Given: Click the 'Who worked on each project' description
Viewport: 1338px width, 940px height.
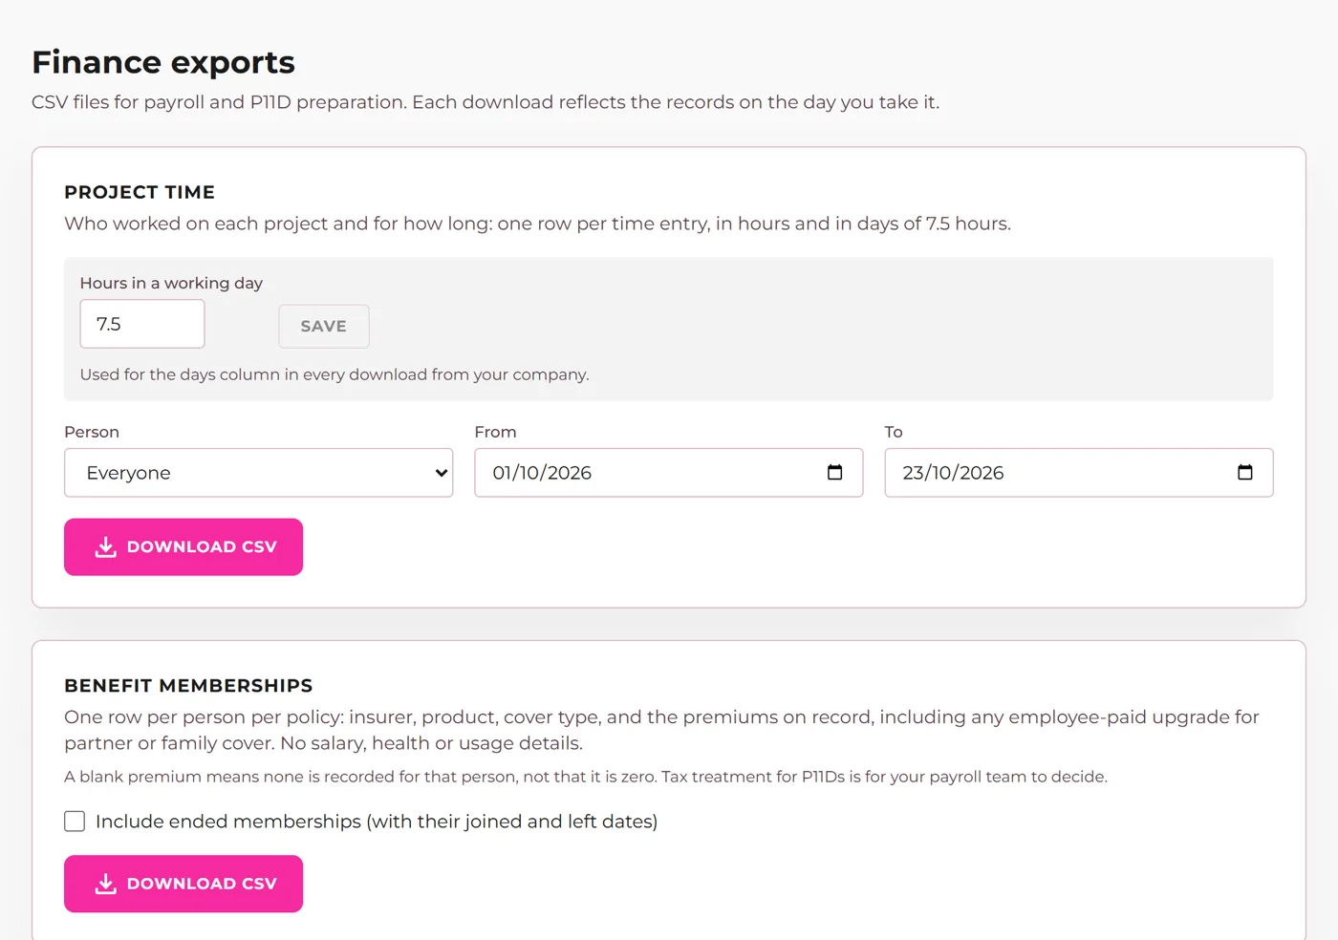Looking at the screenshot, I should click(537, 224).
